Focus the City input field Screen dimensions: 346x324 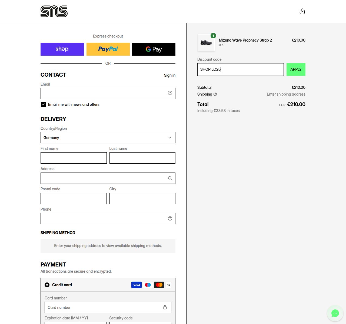click(x=142, y=198)
